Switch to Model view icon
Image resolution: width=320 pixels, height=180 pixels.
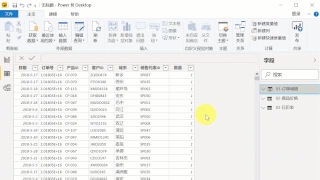pyautogui.click(x=7, y=87)
